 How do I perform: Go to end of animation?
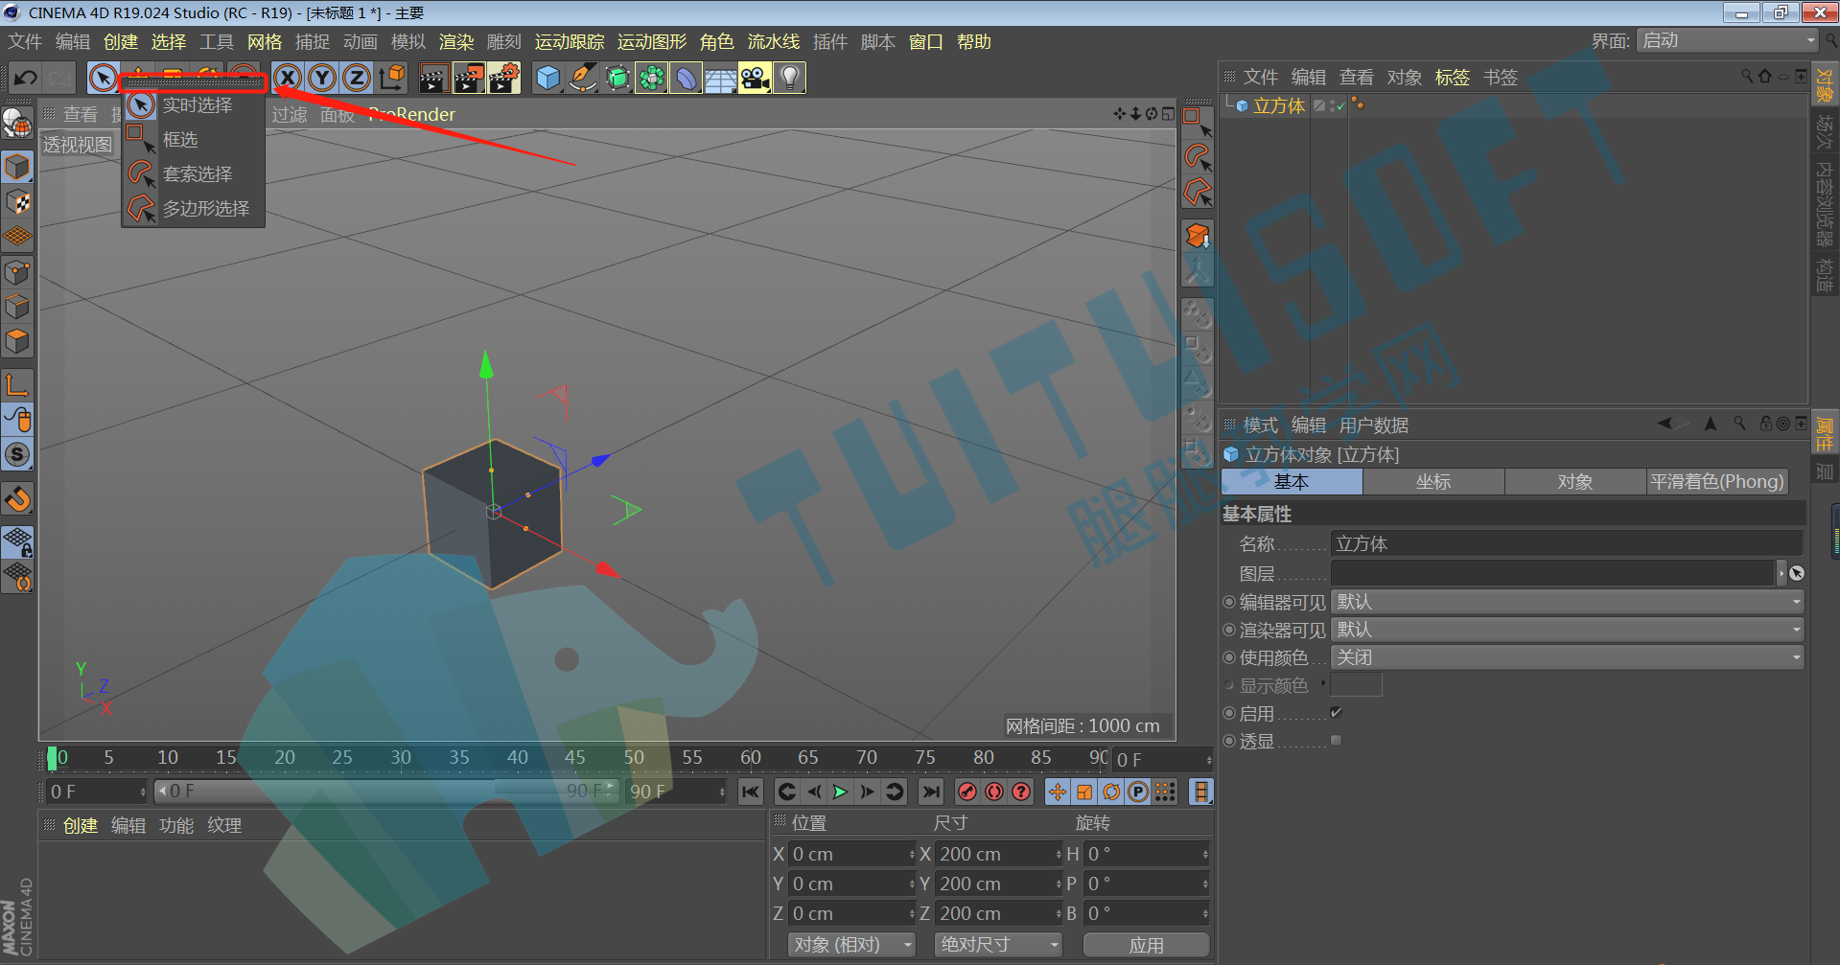930,792
